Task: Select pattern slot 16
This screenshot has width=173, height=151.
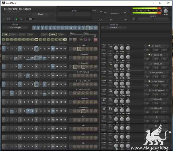Action: coord(96,28)
